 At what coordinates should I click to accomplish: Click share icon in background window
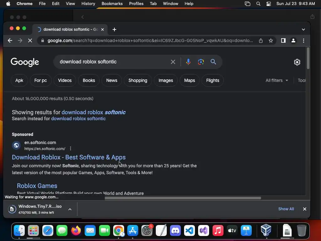pyautogui.click(x=312, y=17)
